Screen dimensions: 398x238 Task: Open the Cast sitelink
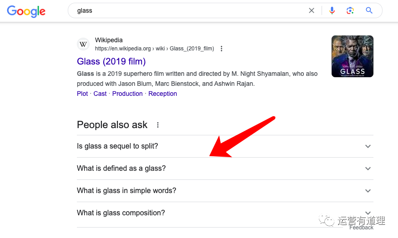coord(100,94)
